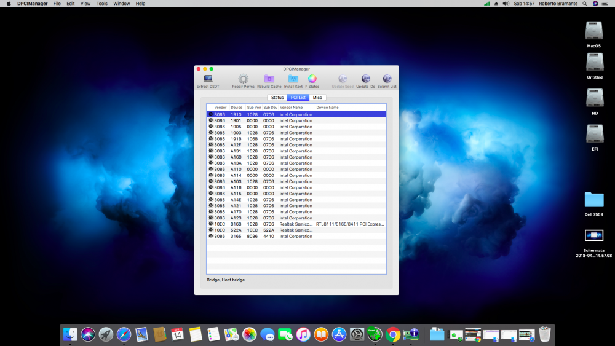Select the Realtek 522A device row
Image resolution: width=615 pixels, height=346 pixels.
pos(296,230)
